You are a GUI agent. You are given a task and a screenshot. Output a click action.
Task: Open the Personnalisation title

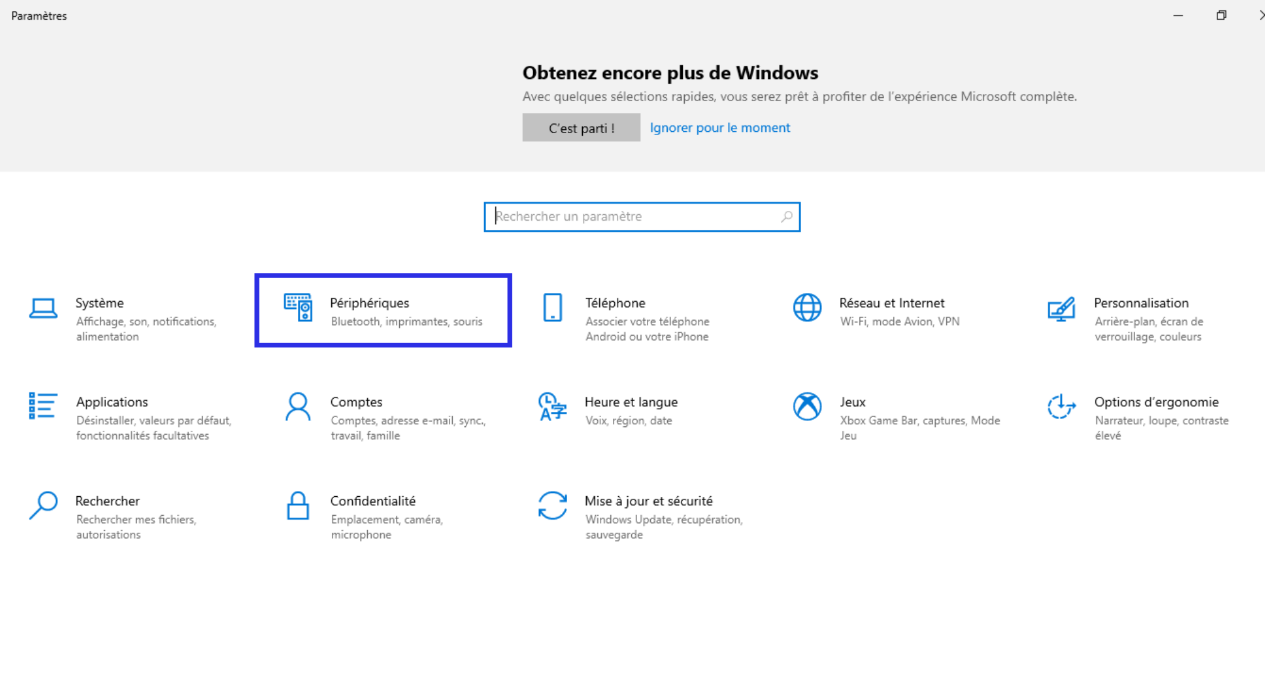pyautogui.click(x=1141, y=303)
